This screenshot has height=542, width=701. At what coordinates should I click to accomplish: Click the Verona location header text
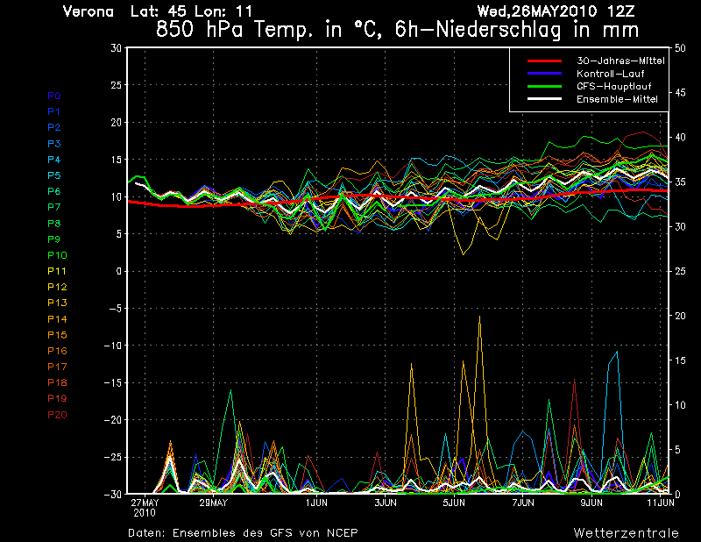89,11
